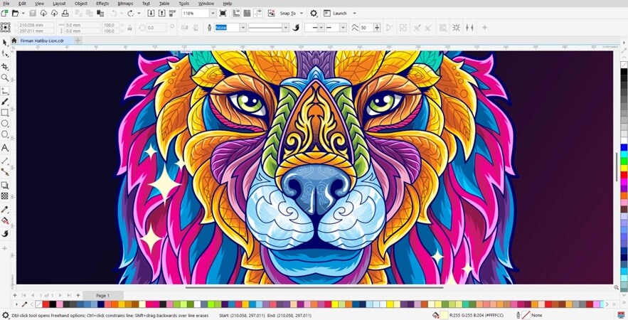Image resolution: width=628 pixels, height=320 pixels.
Task: Expand the Snap To dropdown
Action: tap(302, 14)
